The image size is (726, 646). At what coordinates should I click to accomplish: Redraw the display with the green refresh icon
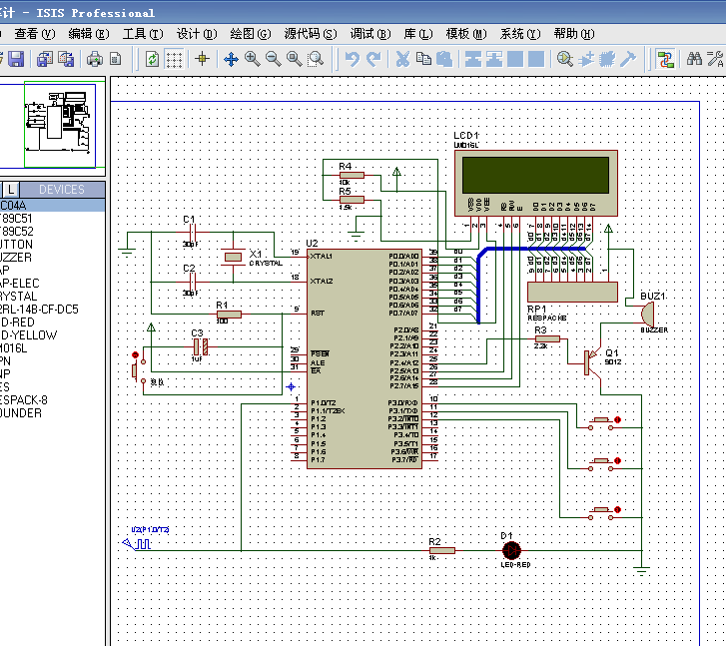click(153, 59)
